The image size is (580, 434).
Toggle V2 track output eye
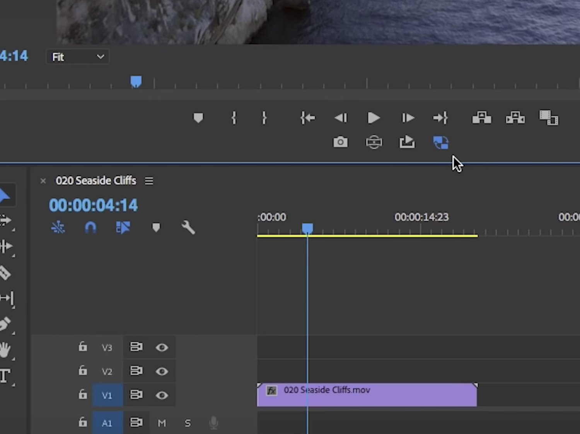[x=162, y=371]
